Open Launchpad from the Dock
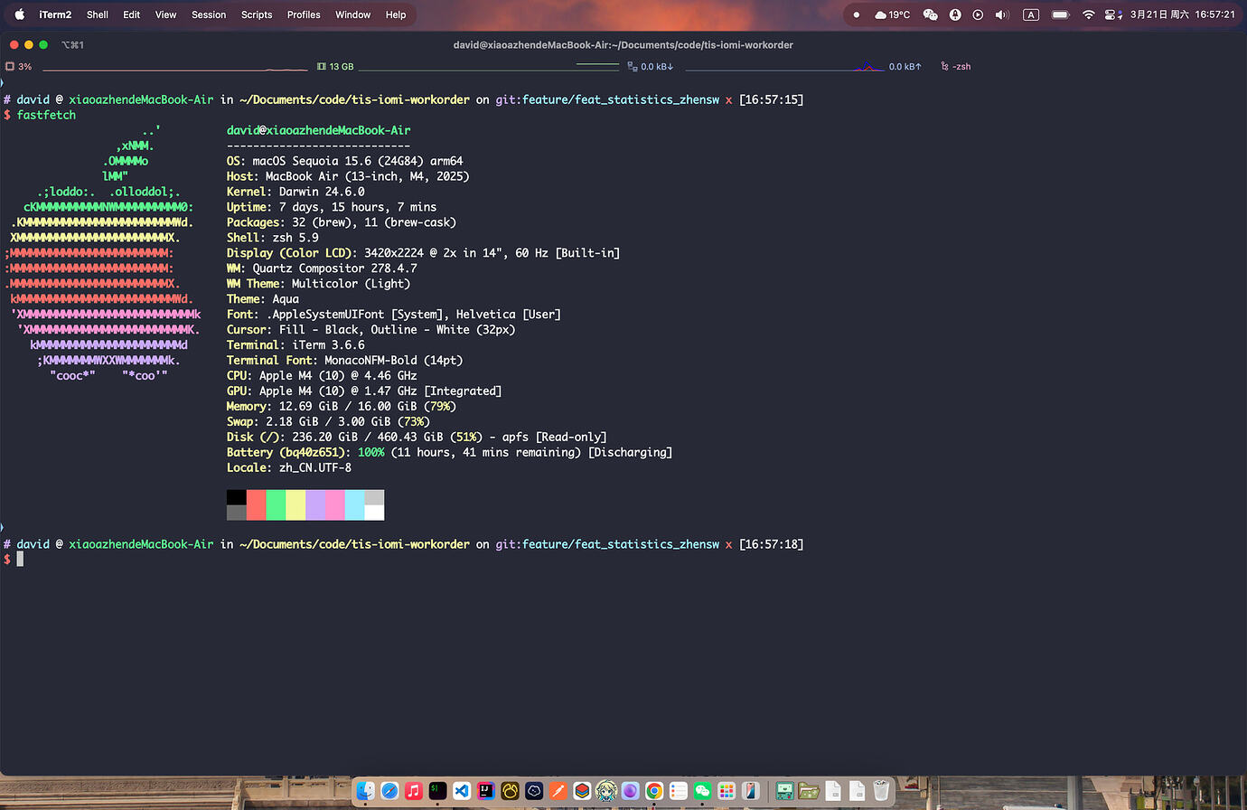The height and width of the screenshot is (810, 1247). click(727, 791)
